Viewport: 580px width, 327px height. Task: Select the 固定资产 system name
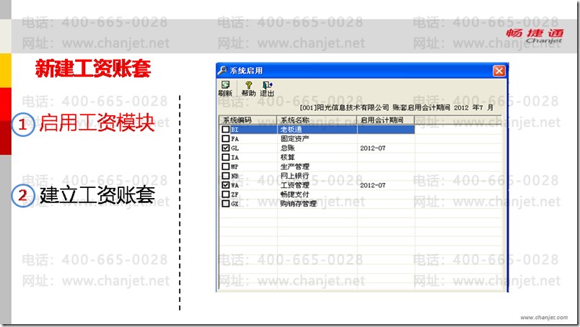[x=295, y=138]
